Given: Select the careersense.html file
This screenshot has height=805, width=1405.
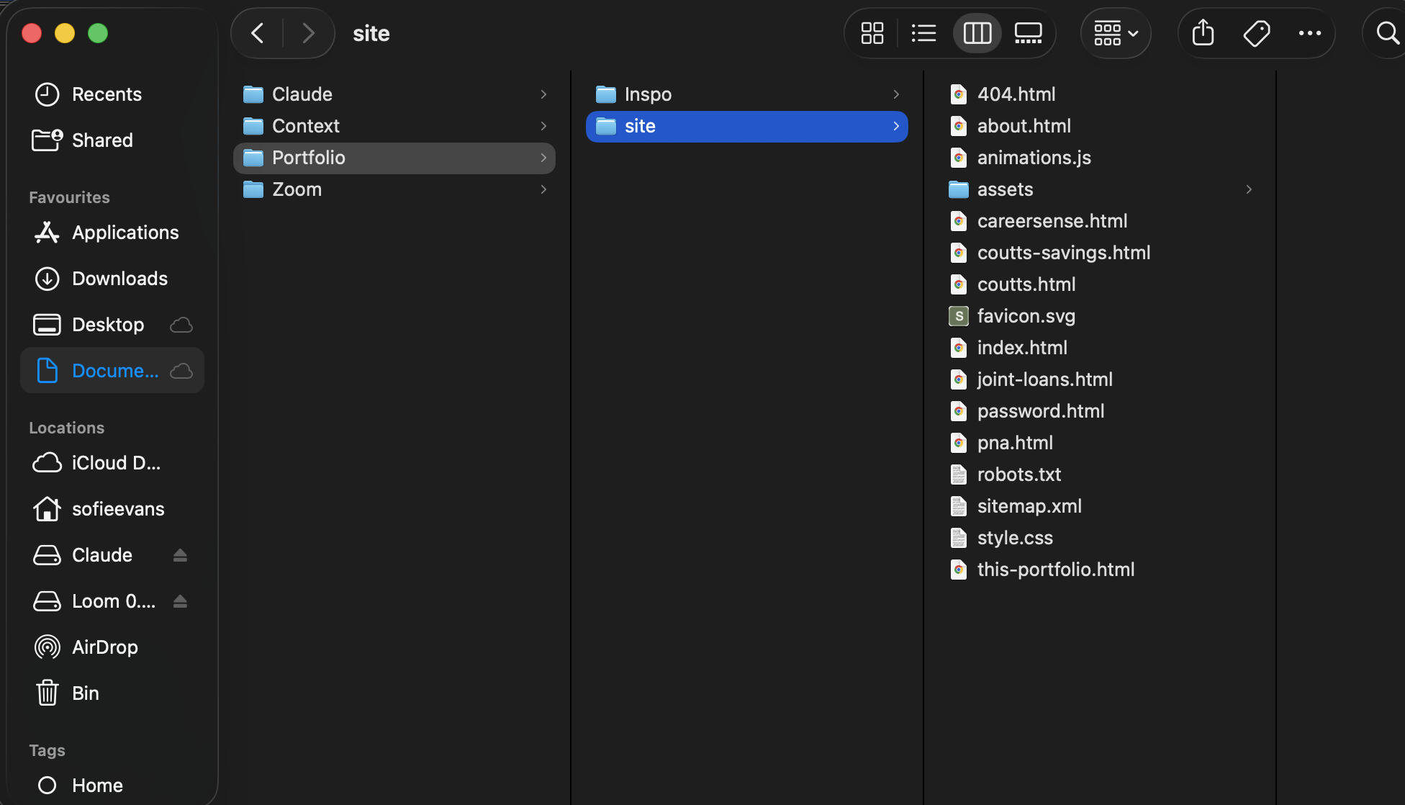Looking at the screenshot, I should pyautogui.click(x=1099, y=221).
